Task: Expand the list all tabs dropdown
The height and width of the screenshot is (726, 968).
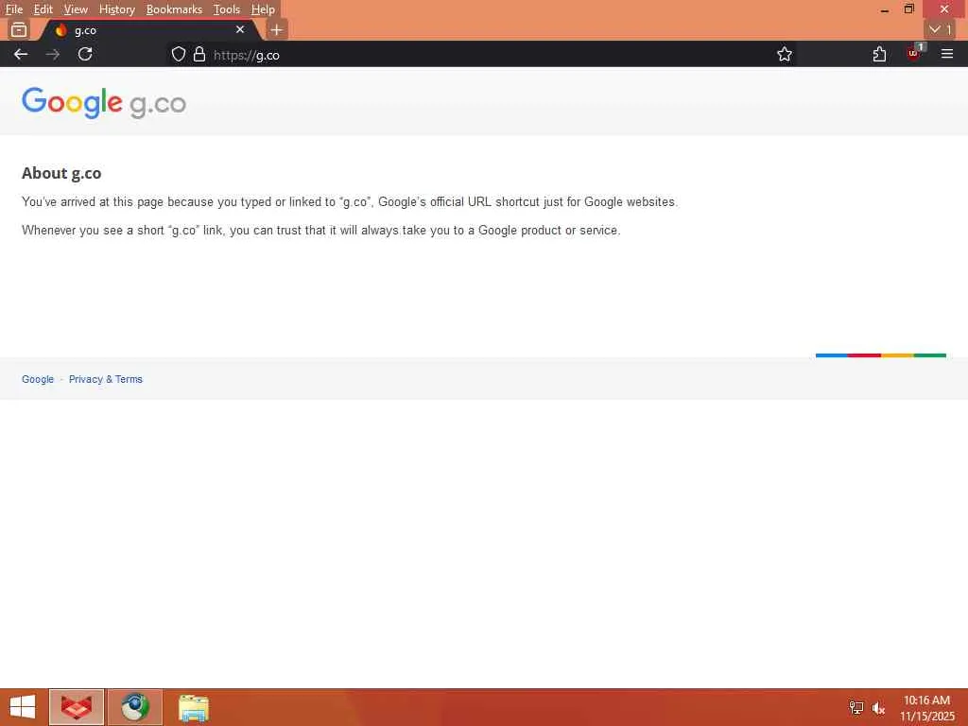Action: [x=941, y=29]
